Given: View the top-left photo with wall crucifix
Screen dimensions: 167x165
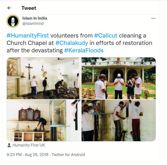Looking at the screenshot, I should pos(44,78).
